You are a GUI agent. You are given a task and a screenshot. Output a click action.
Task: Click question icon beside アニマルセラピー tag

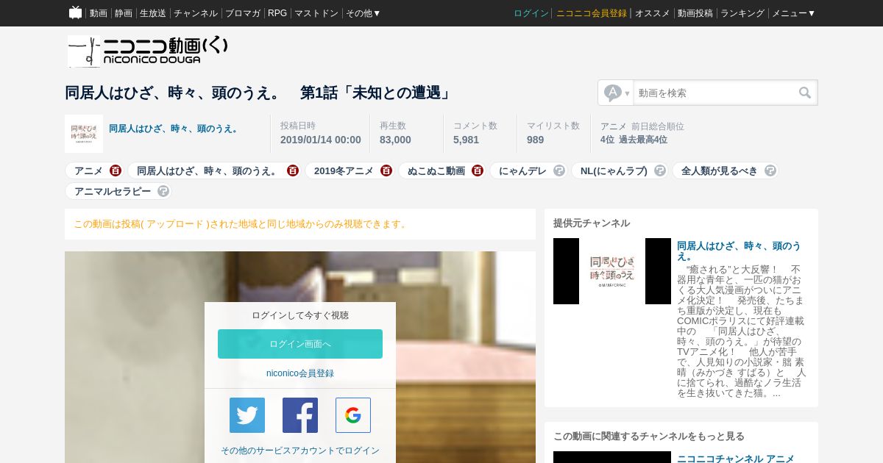pyautogui.click(x=163, y=191)
